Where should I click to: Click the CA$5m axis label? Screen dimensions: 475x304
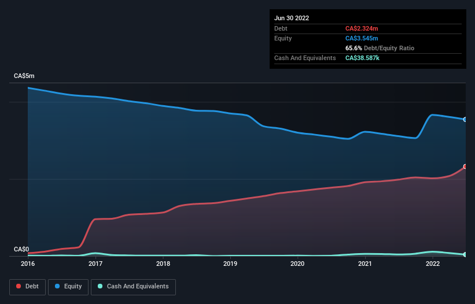tap(24, 76)
